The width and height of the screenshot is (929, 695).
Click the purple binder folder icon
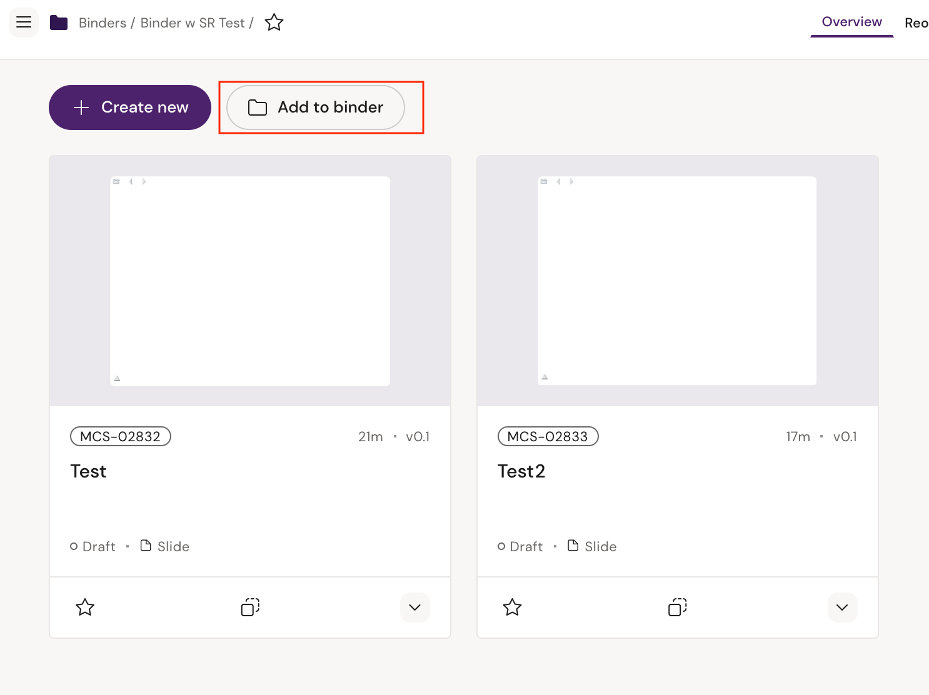(59, 23)
